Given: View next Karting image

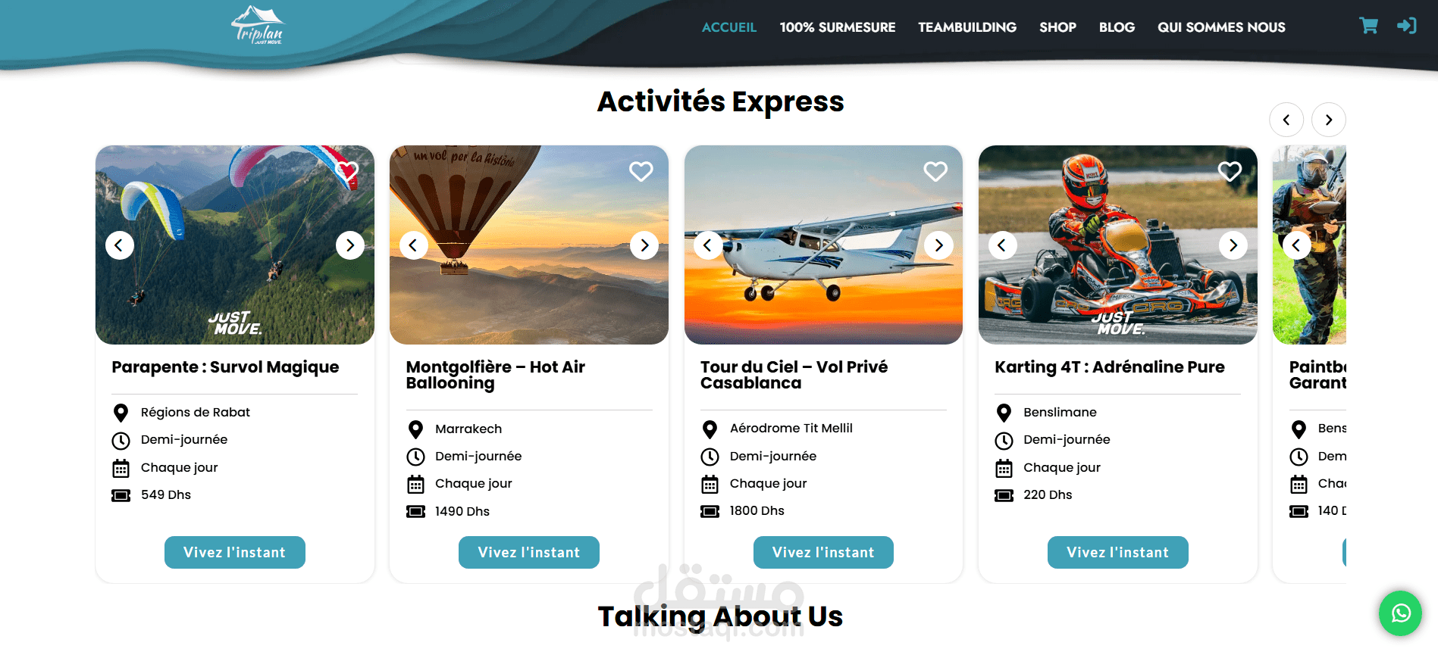Looking at the screenshot, I should tap(1233, 245).
